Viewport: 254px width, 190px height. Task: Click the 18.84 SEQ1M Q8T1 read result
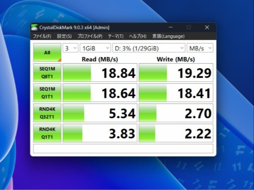[100, 73]
